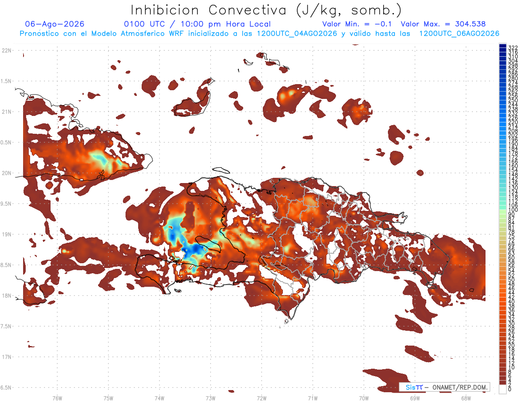Click the '19N' latitude label
This screenshot has width=523, height=404.
[7, 234]
